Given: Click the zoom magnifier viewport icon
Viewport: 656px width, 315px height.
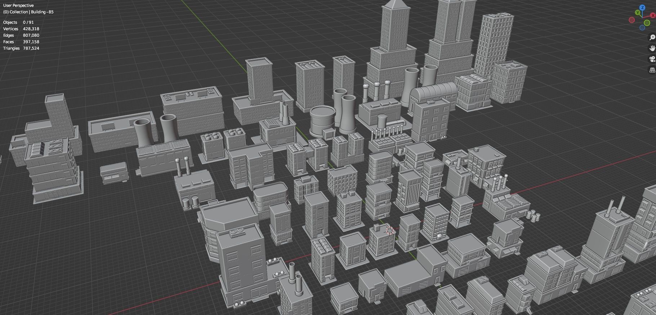Looking at the screenshot, I should 652,37.
